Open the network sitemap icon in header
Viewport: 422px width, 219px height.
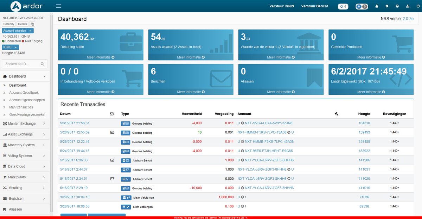[x=408, y=6]
